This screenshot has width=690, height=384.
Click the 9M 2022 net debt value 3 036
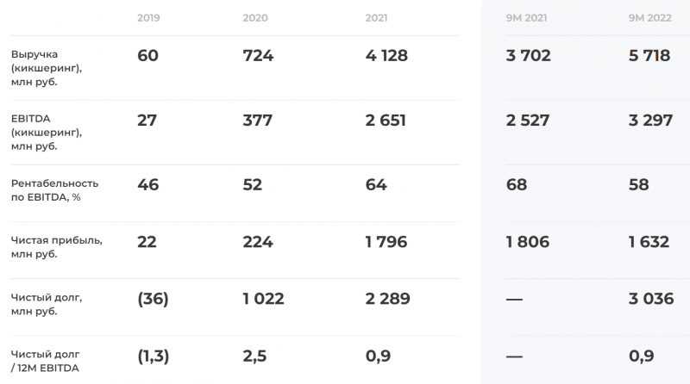[x=651, y=299]
